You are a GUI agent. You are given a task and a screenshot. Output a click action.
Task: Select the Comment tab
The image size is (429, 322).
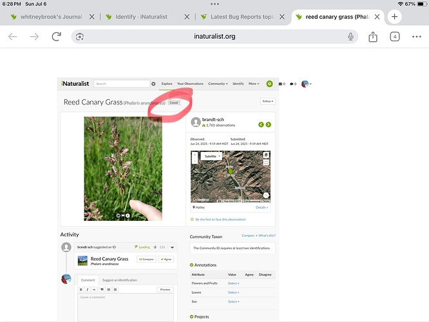click(x=88, y=280)
